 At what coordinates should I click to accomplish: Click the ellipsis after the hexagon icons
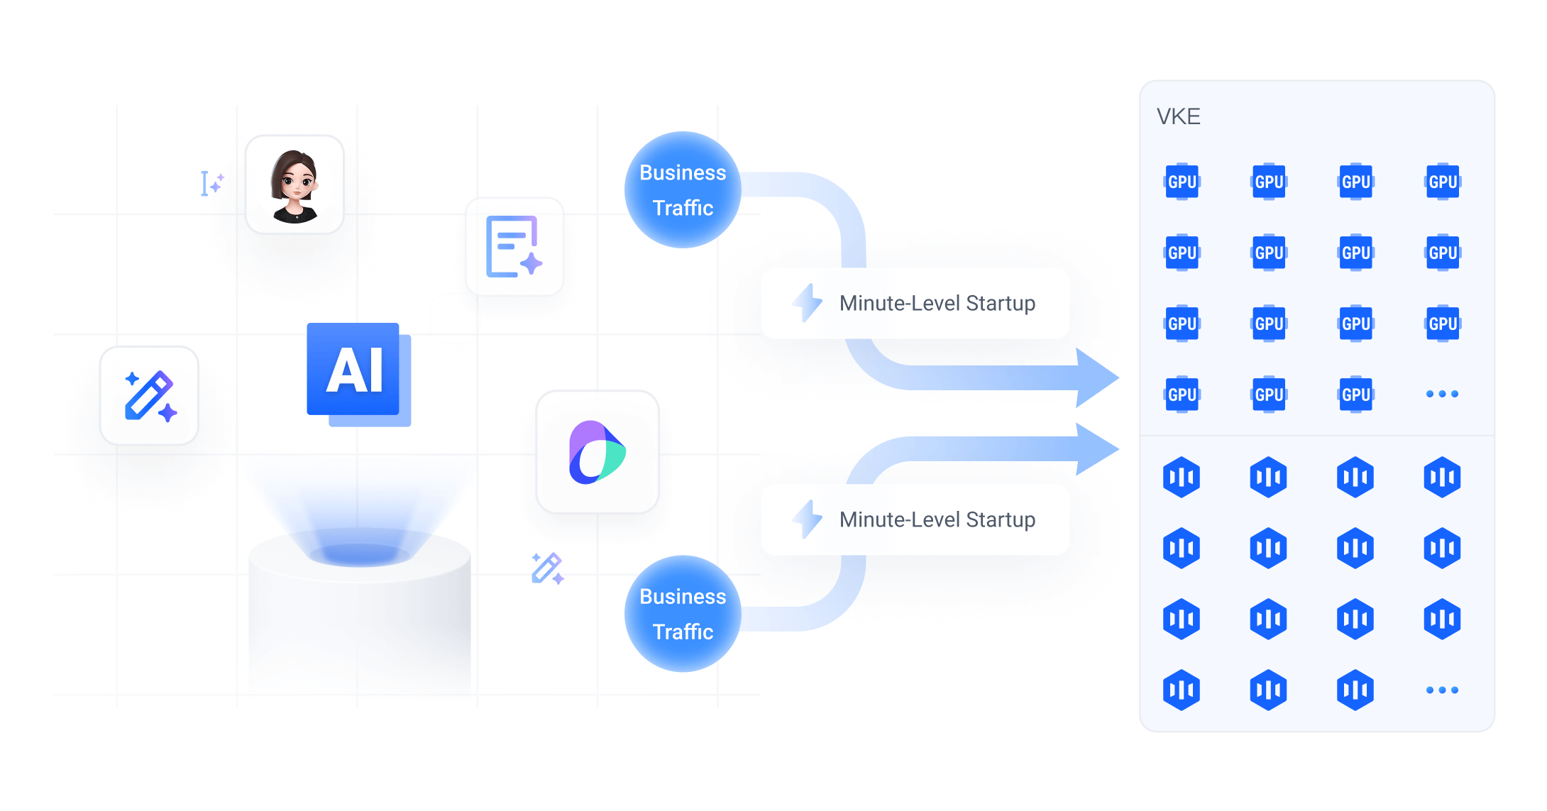1442,690
